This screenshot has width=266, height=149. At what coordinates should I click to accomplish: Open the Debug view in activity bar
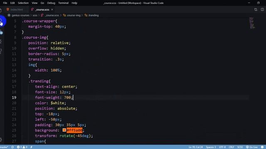coord(1,41)
